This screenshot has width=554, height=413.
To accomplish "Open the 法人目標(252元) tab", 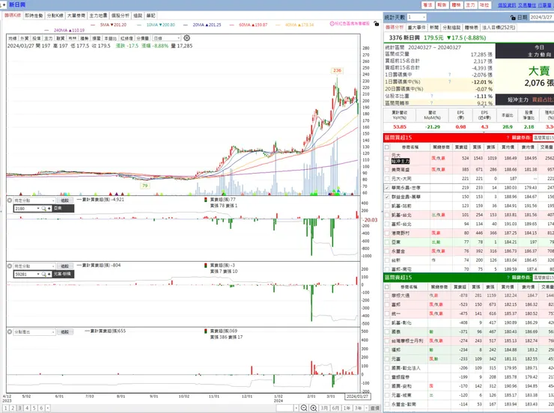I will (499, 28).
